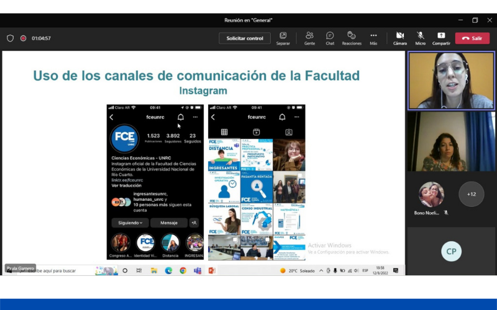497x310 pixels.
Task: Maximize the Teams meeting window
Action: pos(475,20)
